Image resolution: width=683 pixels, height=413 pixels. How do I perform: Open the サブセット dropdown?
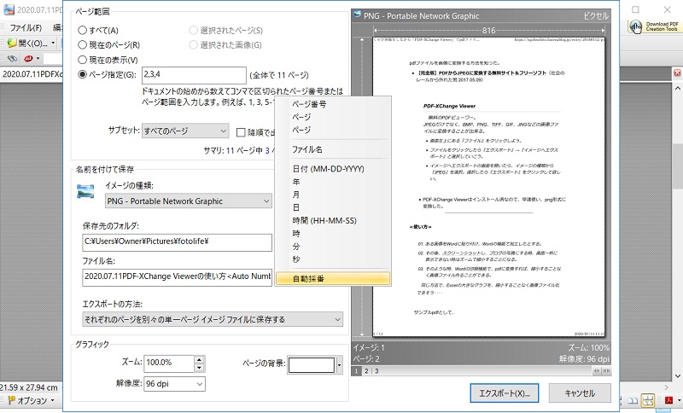[x=185, y=131]
